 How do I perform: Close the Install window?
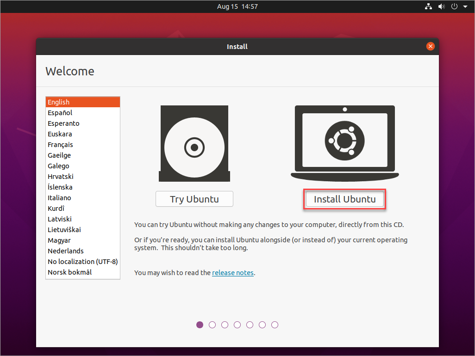[430, 46]
